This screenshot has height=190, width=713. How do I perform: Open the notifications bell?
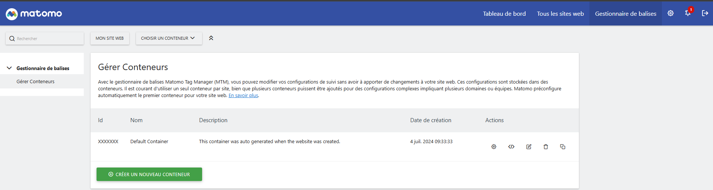687,13
